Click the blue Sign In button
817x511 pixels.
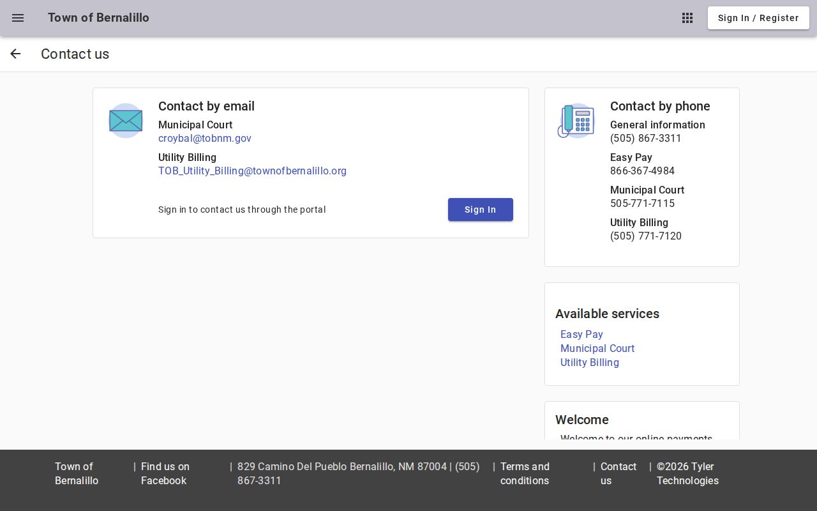(481, 210)
